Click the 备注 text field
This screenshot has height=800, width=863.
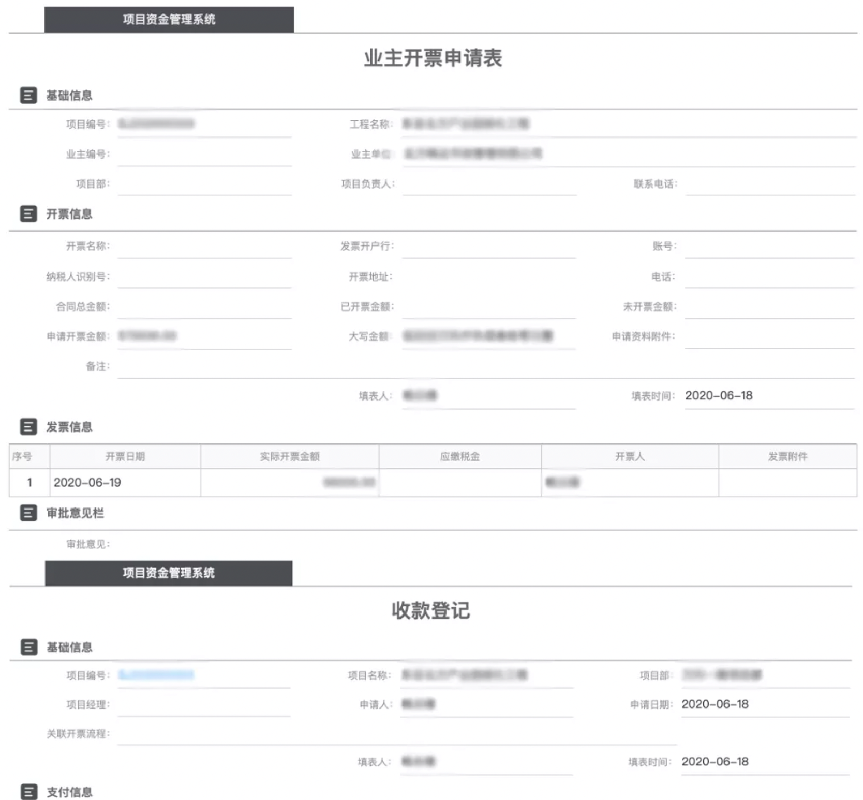(485, 367)
